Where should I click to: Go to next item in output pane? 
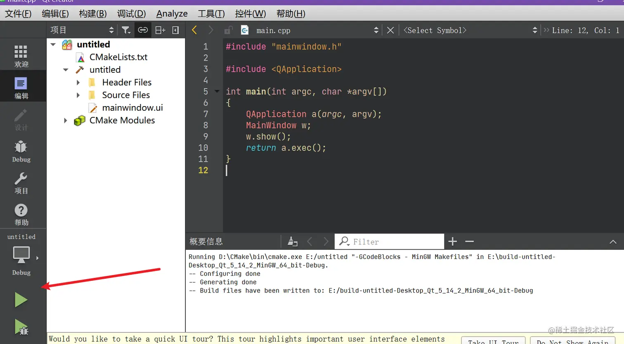tap(326, 242)
